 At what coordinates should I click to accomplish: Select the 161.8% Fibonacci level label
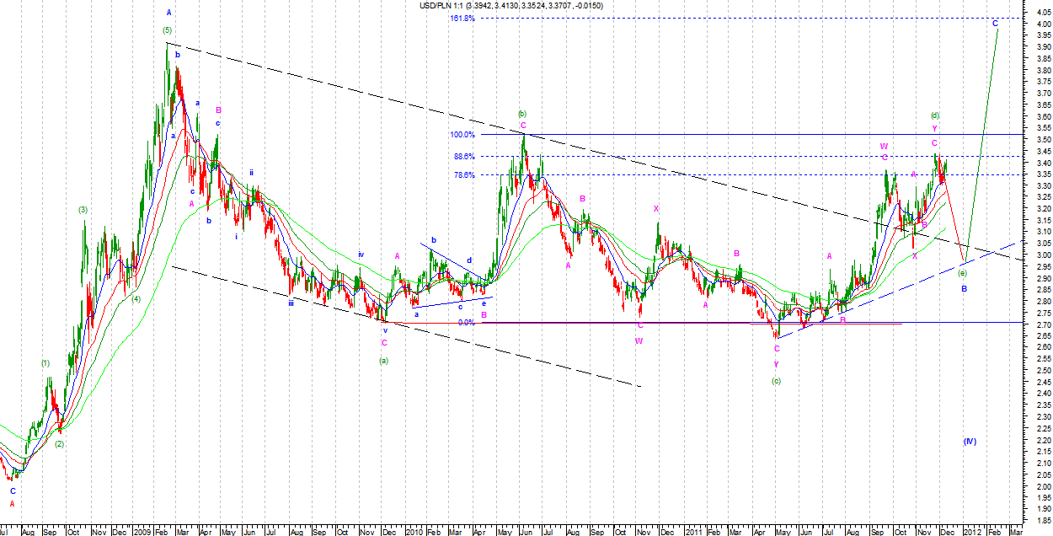462,19
